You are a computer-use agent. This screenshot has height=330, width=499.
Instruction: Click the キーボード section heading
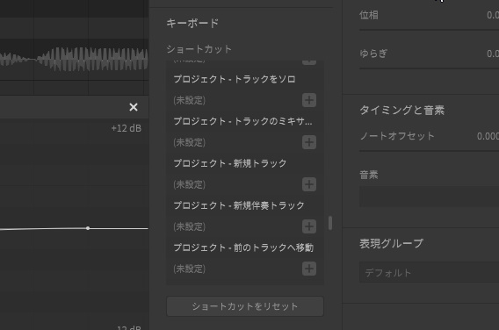tap(192, 23)
